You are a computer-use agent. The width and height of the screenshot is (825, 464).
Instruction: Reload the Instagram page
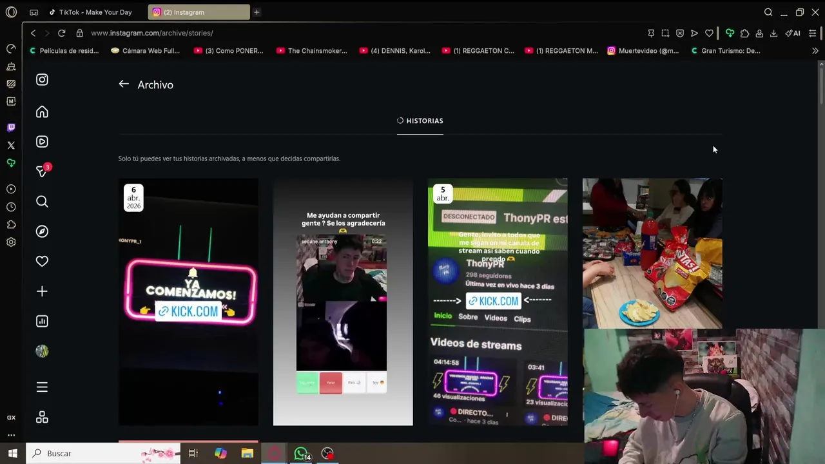(61, 33)
